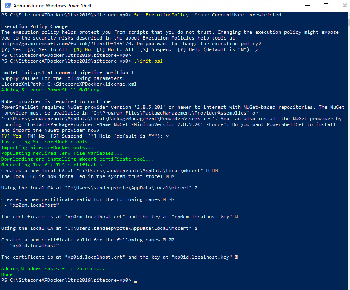This screenshot has width=350, height=290.
Task: Click the xp0id.localhost.crt certificate location line
Action: (x=120, y=257)
